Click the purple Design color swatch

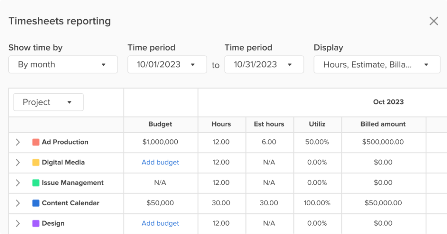[36, 224]
